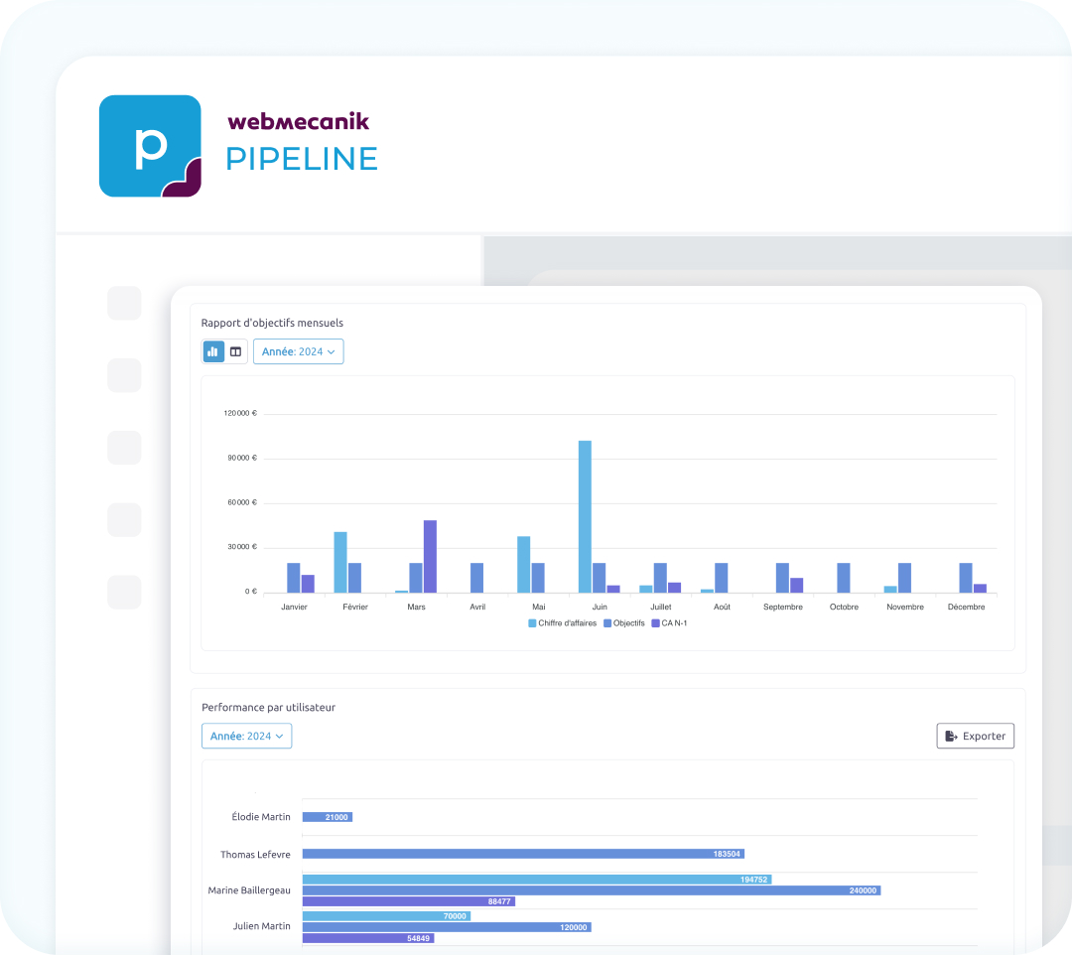Select the middle (third) sidebar menu icon
1072x955 pixels.
[x=124, y=448]
